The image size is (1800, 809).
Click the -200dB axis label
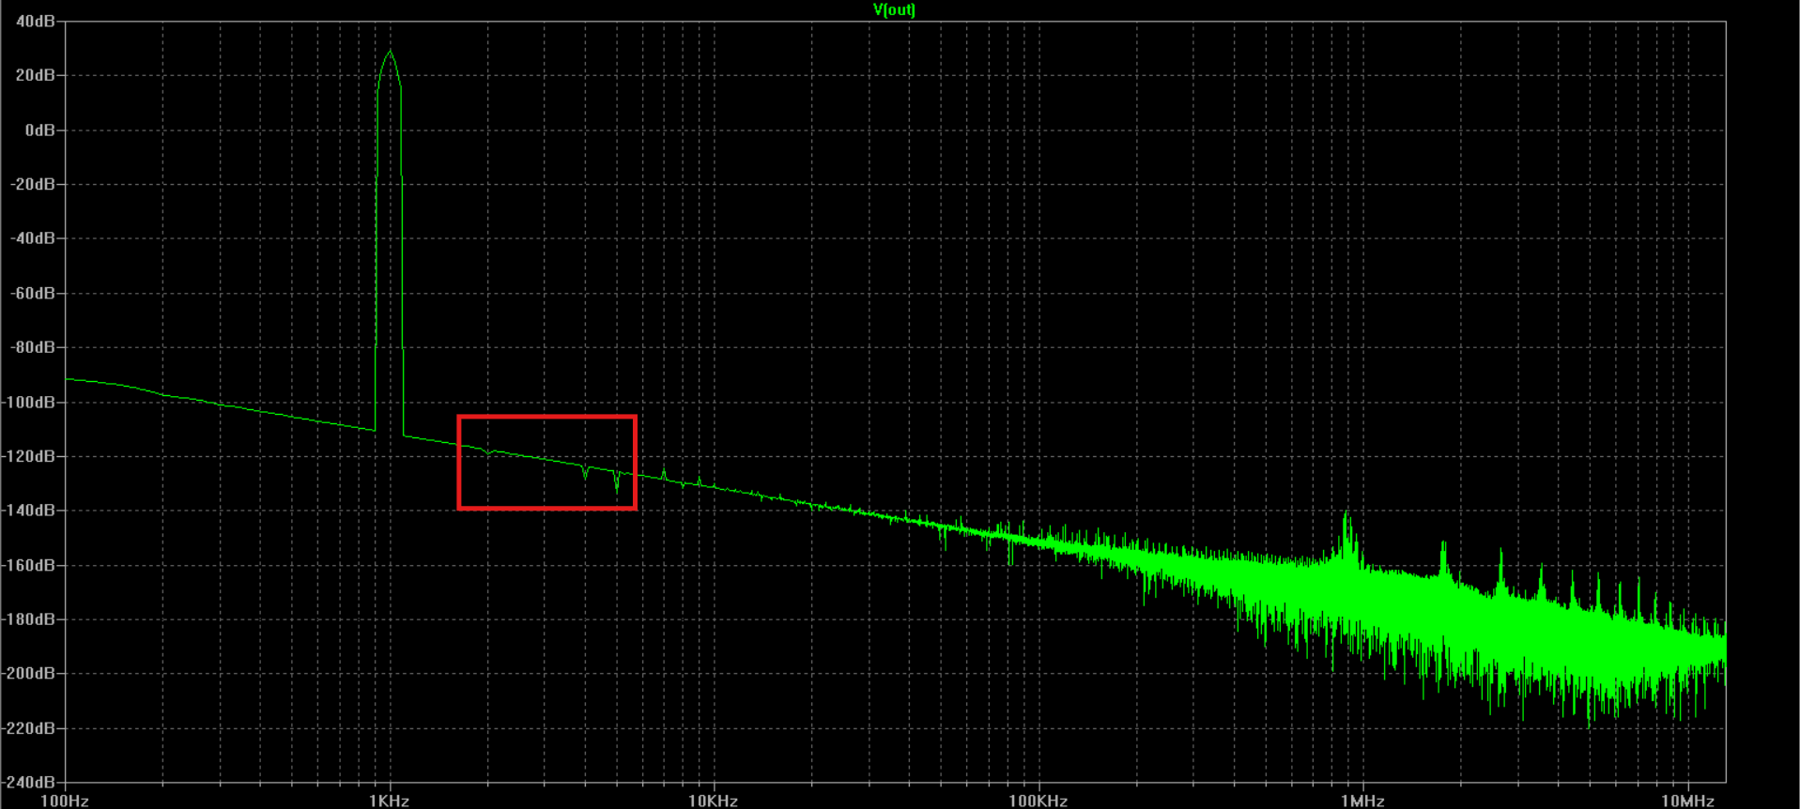point(29,674)
